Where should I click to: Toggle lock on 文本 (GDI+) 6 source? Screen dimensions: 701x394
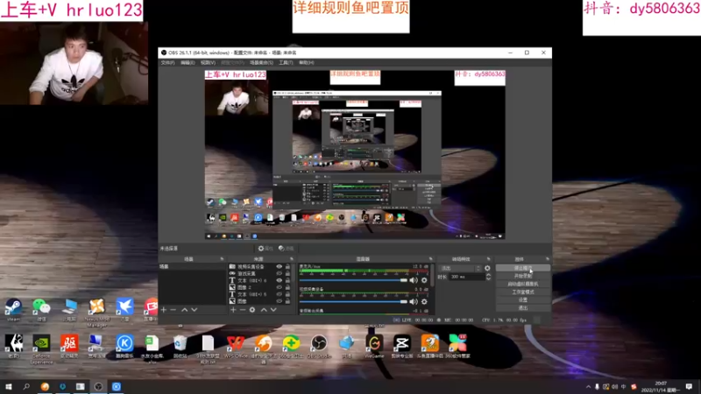pyautogui.click(x=287, y=280)
